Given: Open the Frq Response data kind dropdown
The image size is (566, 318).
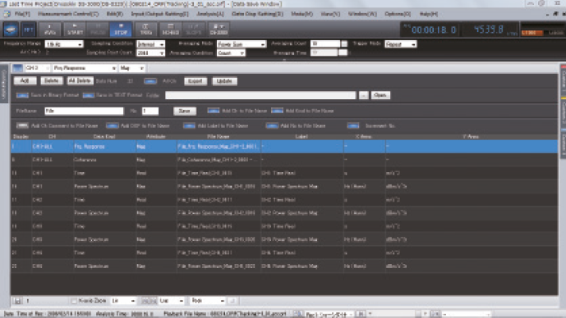Looking at the screenshot, I should tap(85, 68).
